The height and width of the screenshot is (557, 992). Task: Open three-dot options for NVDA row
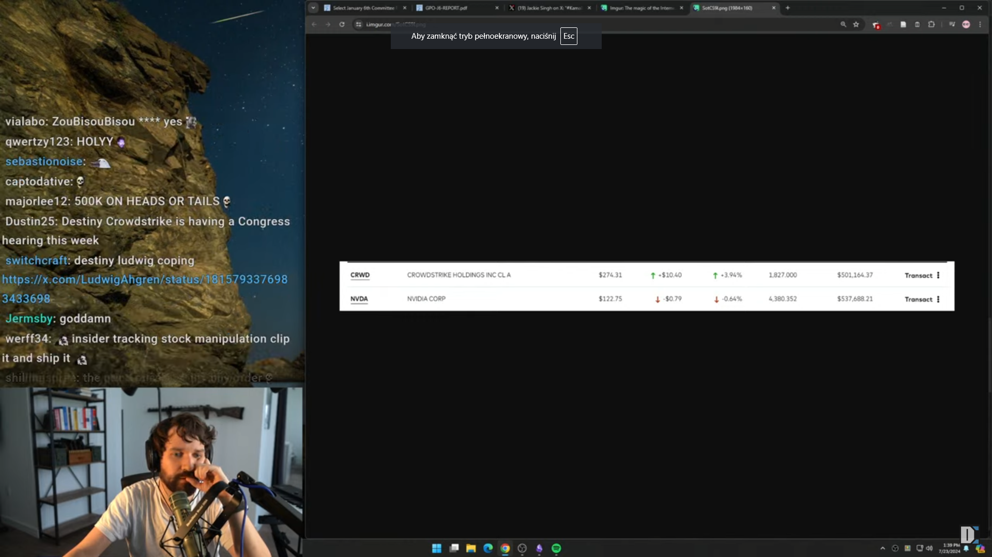938,299
